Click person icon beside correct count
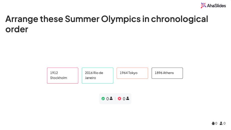 click(111, 98)
